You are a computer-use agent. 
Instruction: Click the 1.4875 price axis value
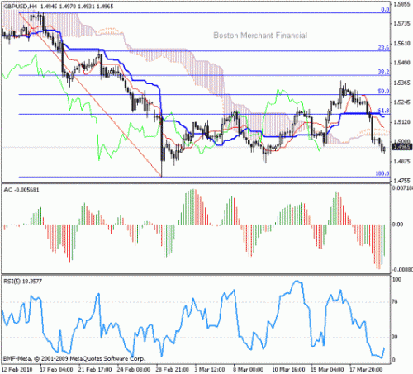click(x=402, y=161)
